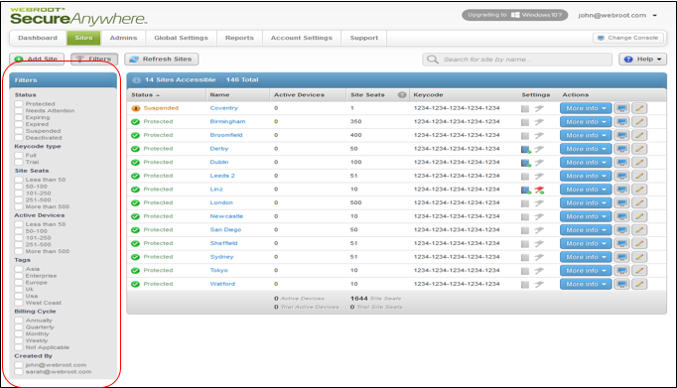Viewport: 677px width, 388px height.
Task: Open the Global Settings tab
Action: [x=181, y=38]
